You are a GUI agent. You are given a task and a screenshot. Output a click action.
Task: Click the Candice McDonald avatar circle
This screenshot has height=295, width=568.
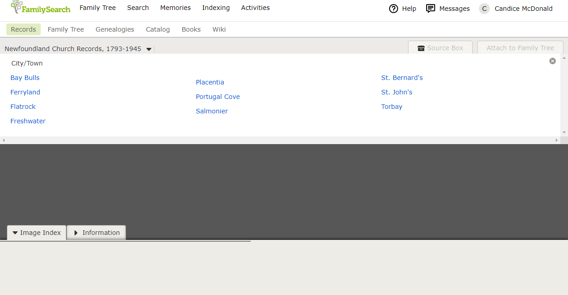484,9
